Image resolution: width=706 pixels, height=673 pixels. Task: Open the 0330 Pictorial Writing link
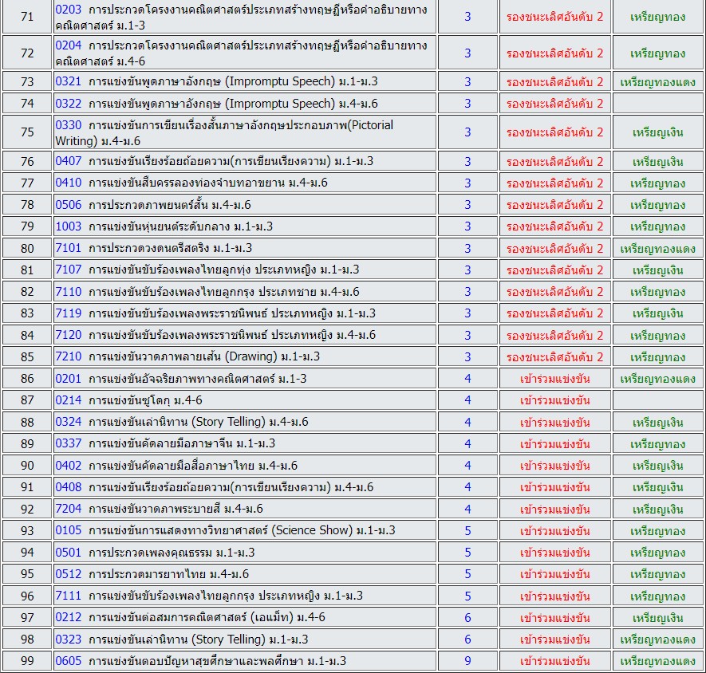[x=68, y=125]
